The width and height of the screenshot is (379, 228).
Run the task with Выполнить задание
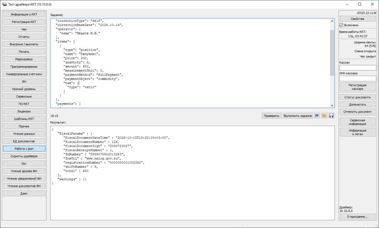pyautogui.click(x=298, y=116)
